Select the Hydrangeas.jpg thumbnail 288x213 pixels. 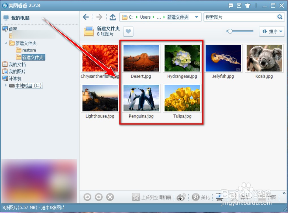coord(182,58)
